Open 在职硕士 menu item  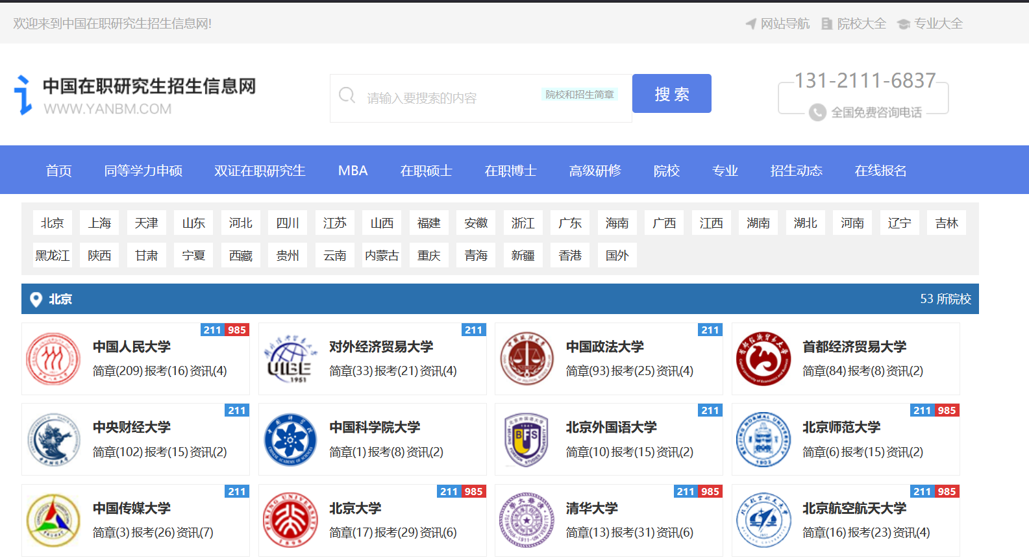point(427,171)
